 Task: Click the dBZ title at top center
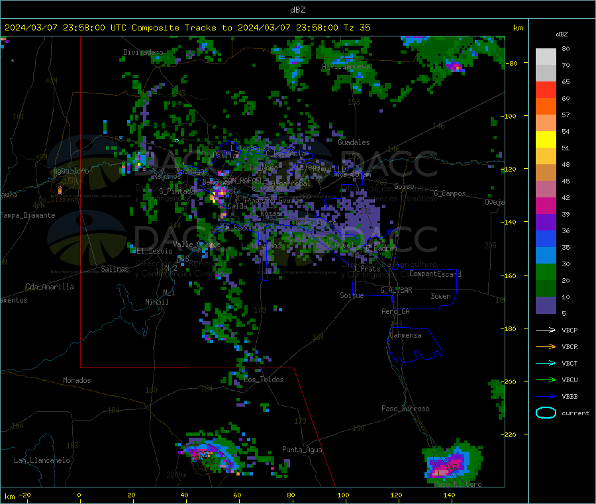click(x=297, y=10)
